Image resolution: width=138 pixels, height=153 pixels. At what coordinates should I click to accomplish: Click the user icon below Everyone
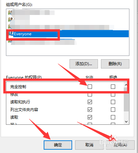coord(10,42)
